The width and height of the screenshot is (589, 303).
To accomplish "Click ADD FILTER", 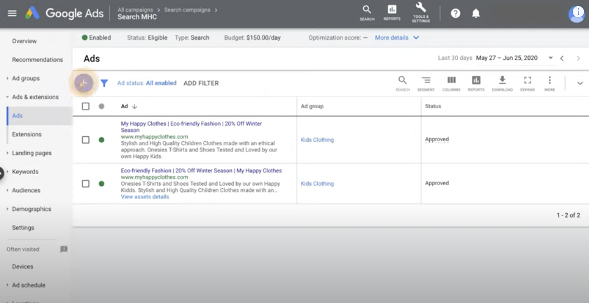I will coord(201,83).
